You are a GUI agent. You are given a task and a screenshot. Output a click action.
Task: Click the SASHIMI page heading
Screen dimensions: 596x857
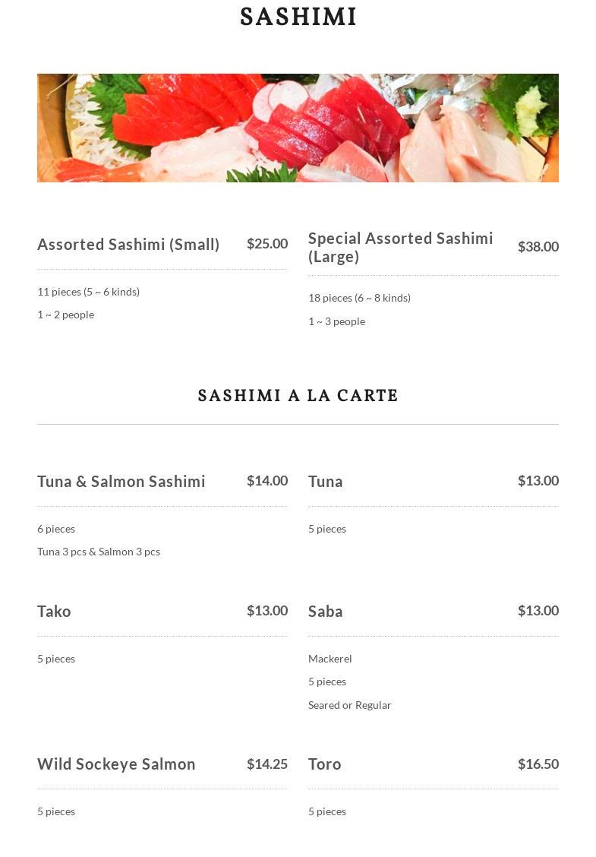298,17
